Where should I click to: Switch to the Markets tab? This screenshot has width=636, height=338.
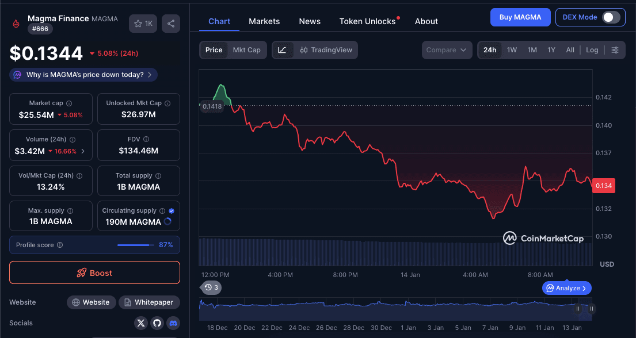[x=264, y=21]
